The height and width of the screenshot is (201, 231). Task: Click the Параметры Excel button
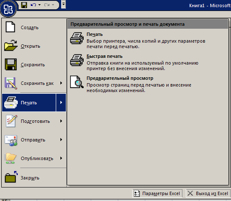158,193
